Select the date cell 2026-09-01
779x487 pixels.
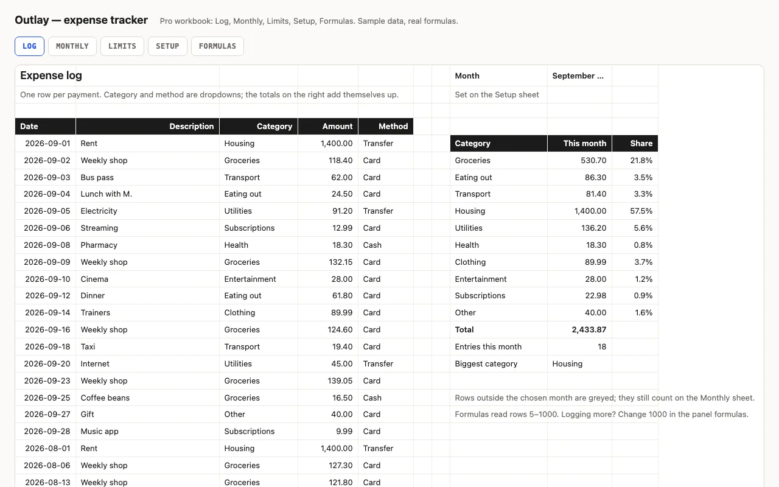(46, 144)
